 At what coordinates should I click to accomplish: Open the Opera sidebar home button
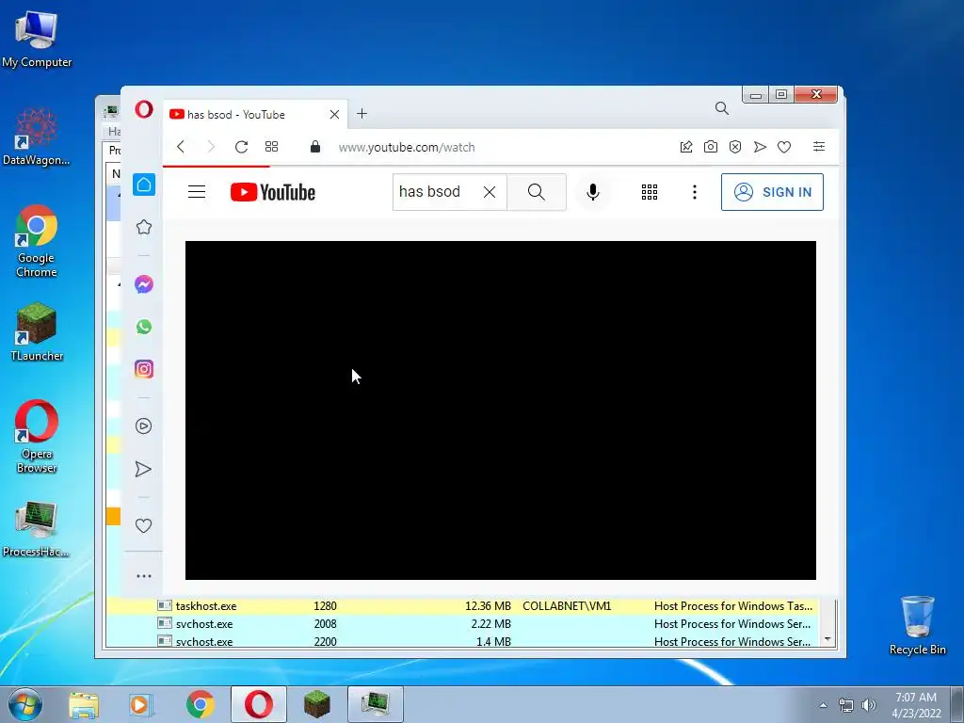144,185
